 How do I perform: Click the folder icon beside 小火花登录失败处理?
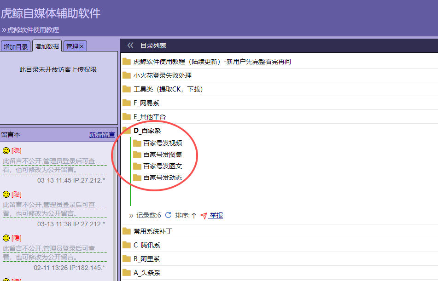(x=127, y=75)
